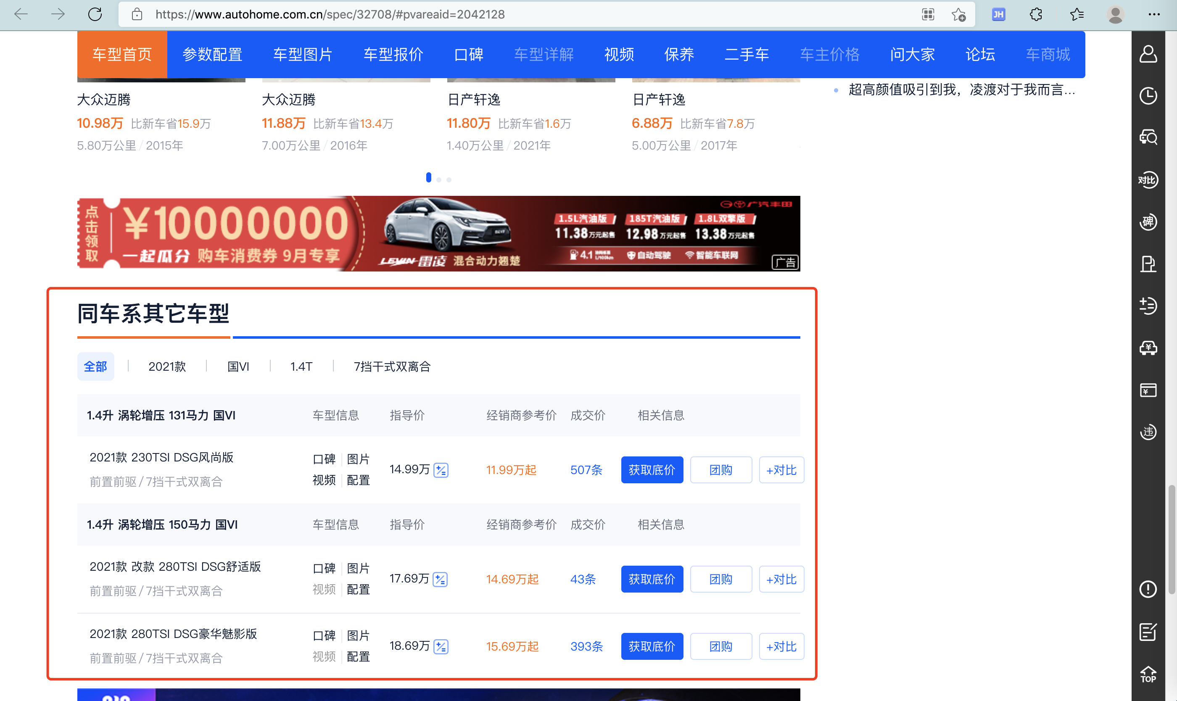Click the browser back arrow
This screenshot has height=701, width=1177.
point(21,14)
